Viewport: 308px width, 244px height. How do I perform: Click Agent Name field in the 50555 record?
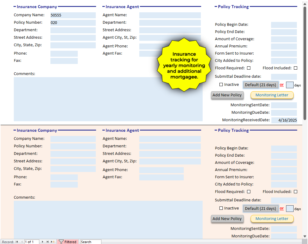pos(170,15)
